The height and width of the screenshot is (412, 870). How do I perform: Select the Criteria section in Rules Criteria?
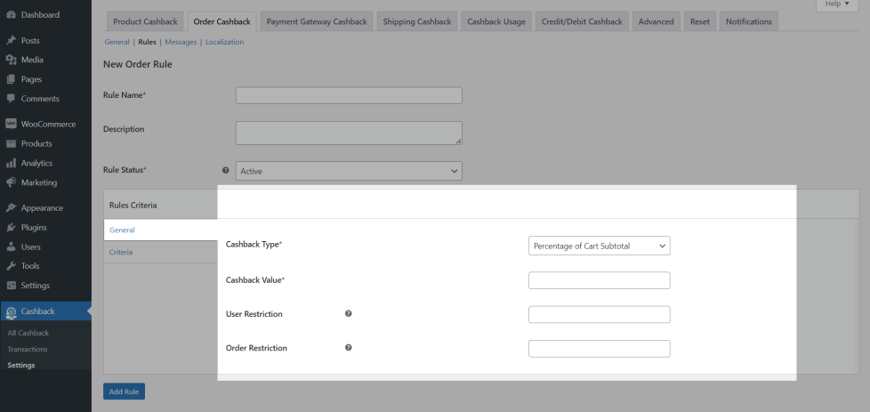[121, 253]
